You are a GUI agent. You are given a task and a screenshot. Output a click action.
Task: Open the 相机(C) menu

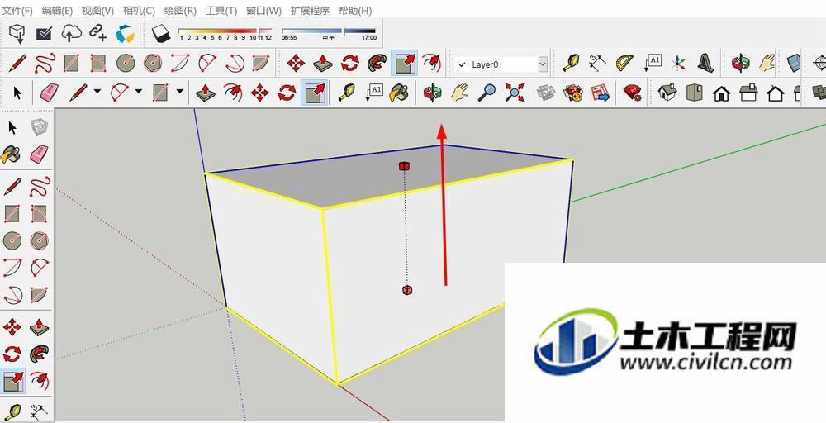[x=139, y=11]
